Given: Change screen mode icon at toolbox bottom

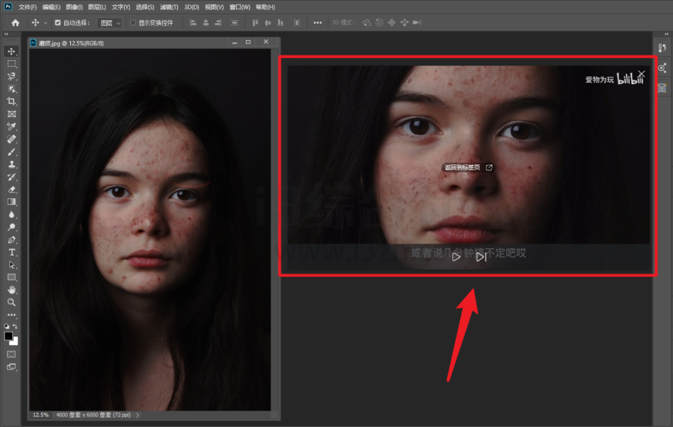Looking at the screenshot, I should [x=12, y=367].
